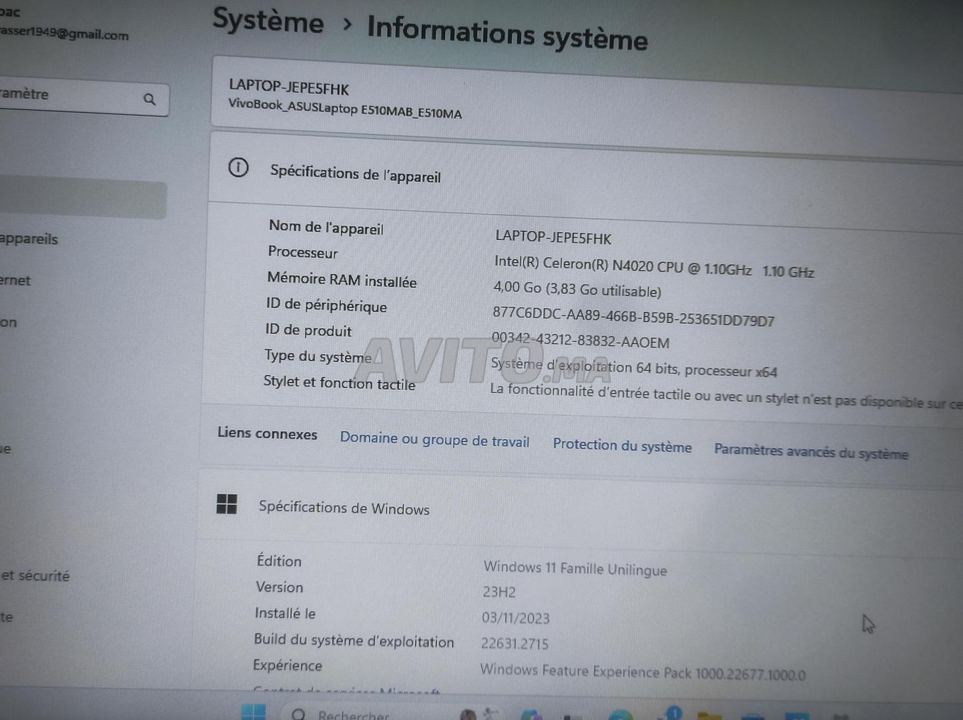963x720 pixels.
Task: Open Domaine ou groupe de travail link
Action: [434, 439]
